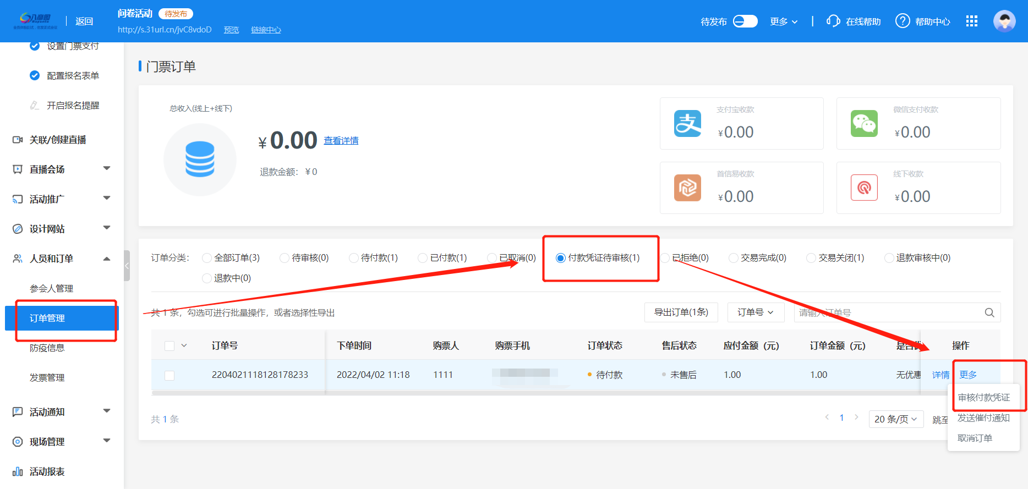Click the 活动报表 chart icon
Viewport: 1028px width, 489px height.
pos(18,471)
